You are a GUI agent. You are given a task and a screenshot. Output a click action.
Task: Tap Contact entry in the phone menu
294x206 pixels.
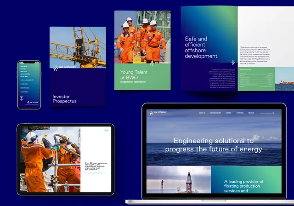pos(24,92)
